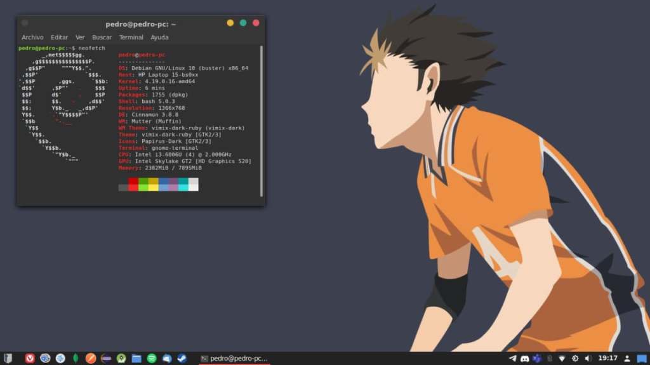Image resolution: width=650 pixels, height=365 pixels.
Task: Launch Spotify from the taskbar
Action: coord(152,359)
